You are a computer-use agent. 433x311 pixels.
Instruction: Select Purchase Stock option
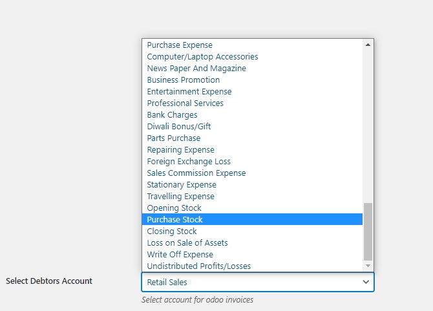pyautogui.click(x=252, y=219)
